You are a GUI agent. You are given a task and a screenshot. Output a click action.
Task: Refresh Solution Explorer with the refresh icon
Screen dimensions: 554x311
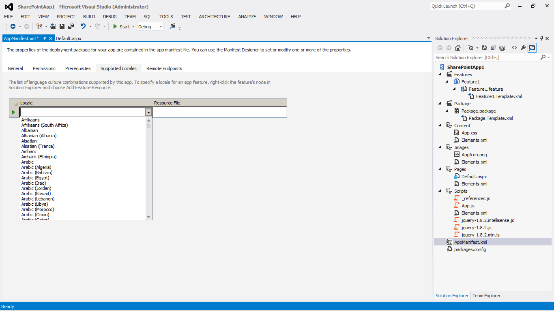point(484,48)
